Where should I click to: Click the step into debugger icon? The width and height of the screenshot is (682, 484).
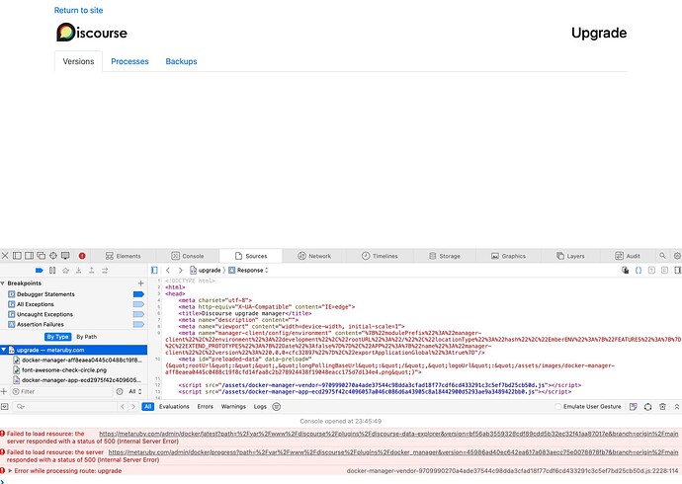(79, 271)
